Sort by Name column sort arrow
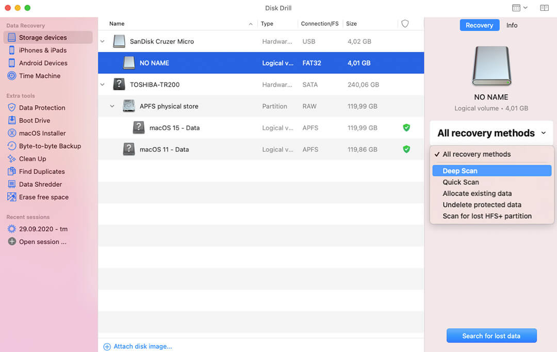 (x=251, y=24)
